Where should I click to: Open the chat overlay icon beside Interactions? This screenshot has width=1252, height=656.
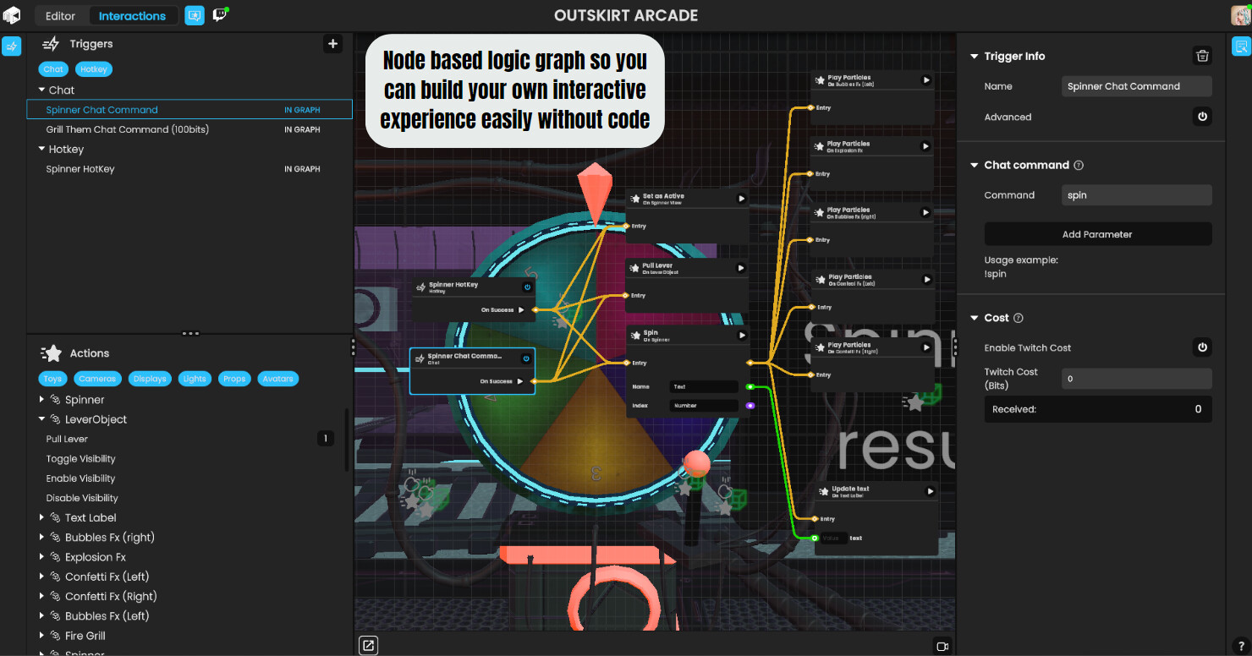click(195, 15)
